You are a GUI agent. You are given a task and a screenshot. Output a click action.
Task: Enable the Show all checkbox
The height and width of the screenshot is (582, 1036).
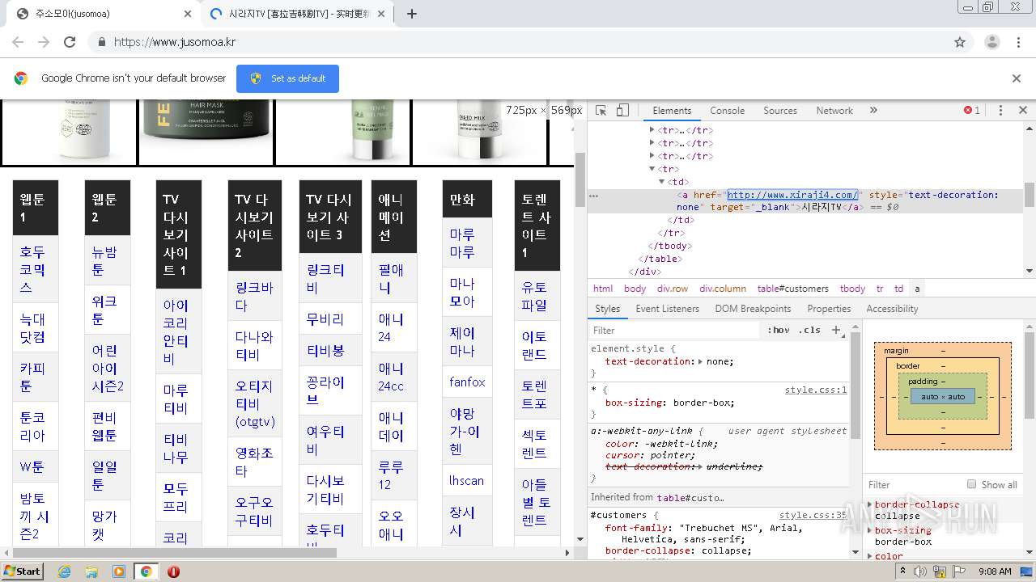coord(972,484)
